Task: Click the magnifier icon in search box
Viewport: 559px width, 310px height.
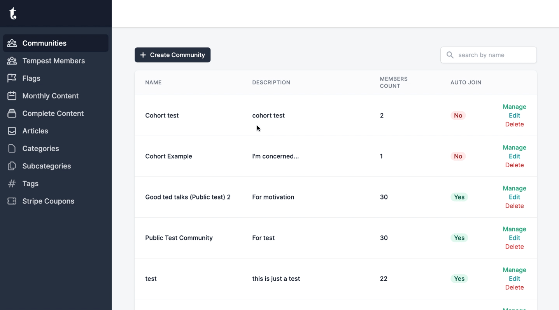Action: pos(450,55)
